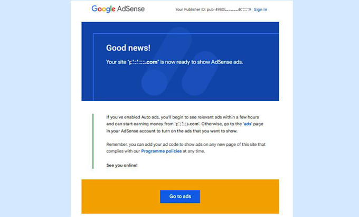This screenshot has width=359, height=217.
Task: Open the 'ads' page link in paragraph
Action: [x=247, y=124]
